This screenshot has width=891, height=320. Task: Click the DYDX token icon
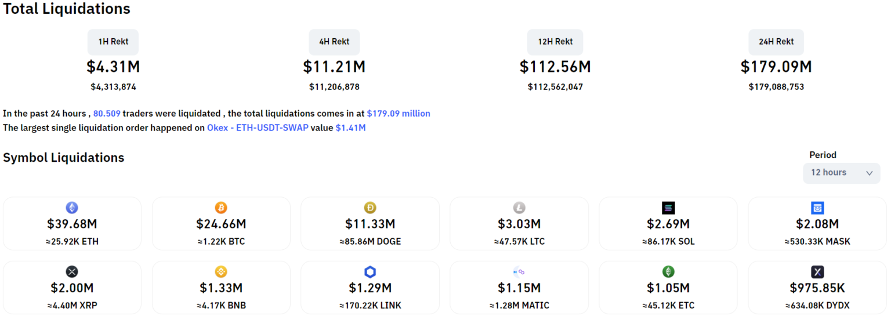817,271
